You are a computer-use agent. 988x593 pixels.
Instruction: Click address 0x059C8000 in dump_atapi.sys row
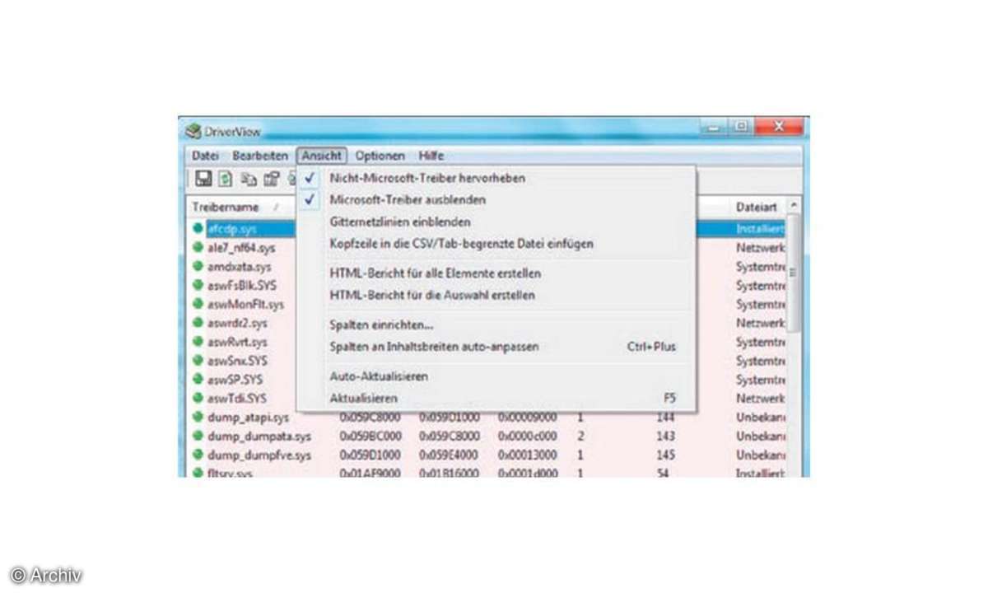tap(370, 417)
